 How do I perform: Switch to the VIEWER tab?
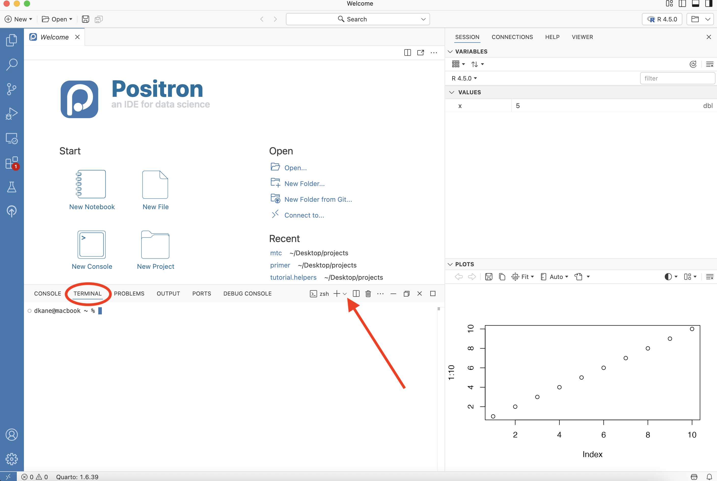[x=582, y=37]
